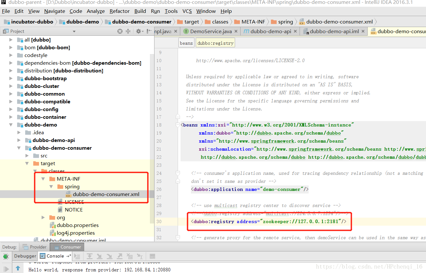Click Show Execution Point icon

point(77,256)
